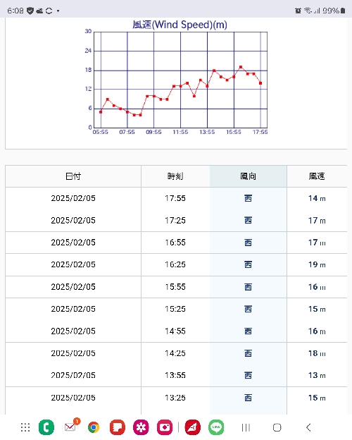Select the 風向 column header
The width and height of the screenshot is (352, 440).
[248, 176]
